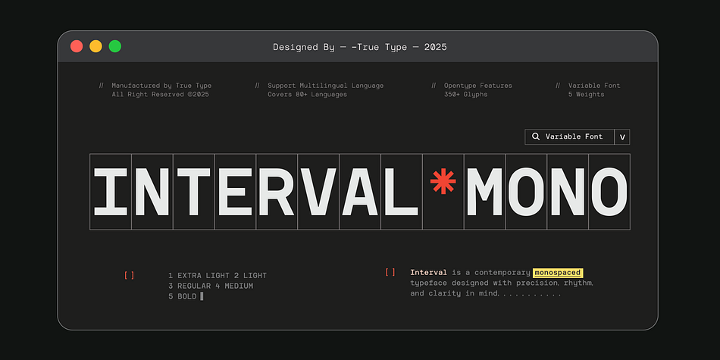This screenshot has height=360, width=720.
Task: Click 'and clarity in mind' line
Action: [454, 293]
